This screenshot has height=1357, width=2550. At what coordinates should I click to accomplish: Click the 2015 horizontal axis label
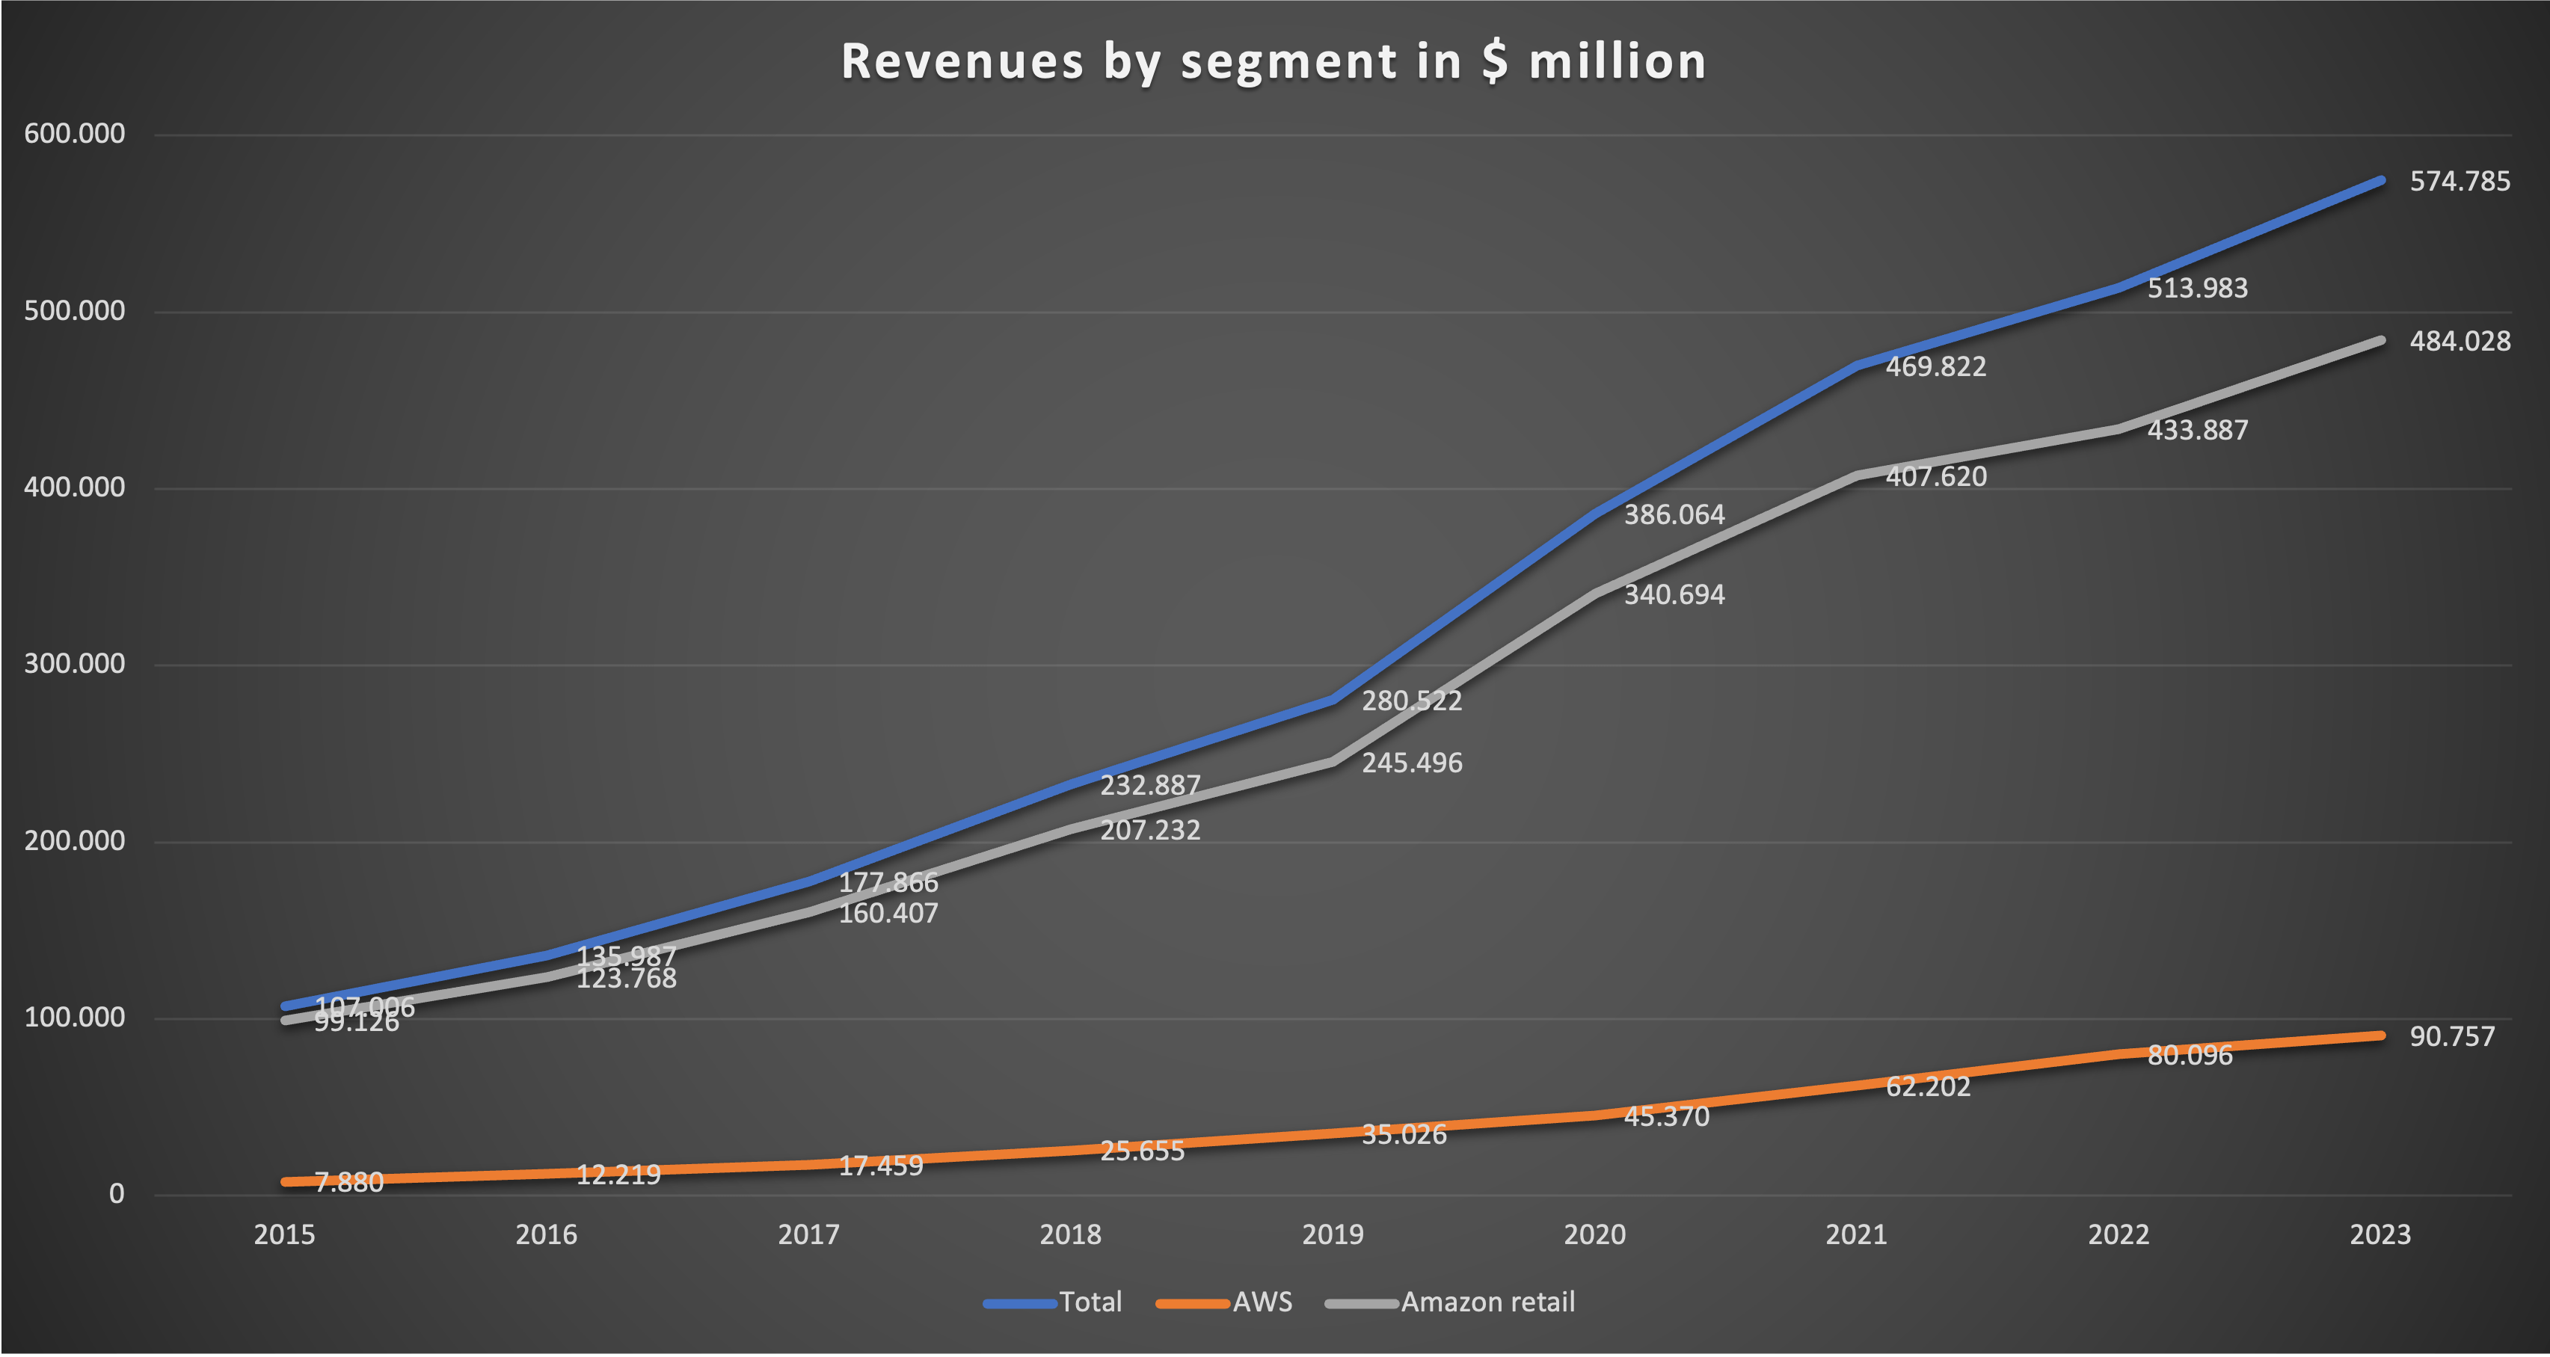[284, 1234]
